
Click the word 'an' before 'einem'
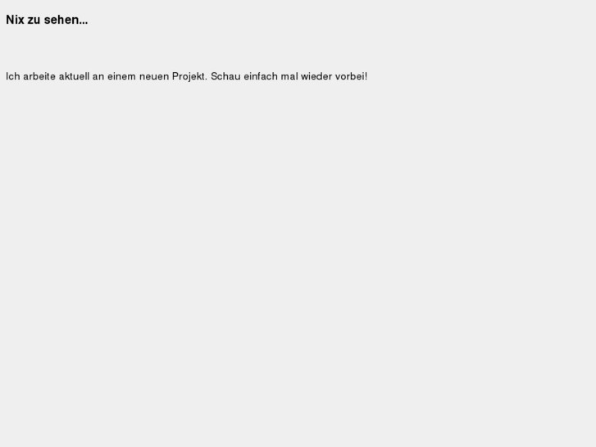pos(98,76)
